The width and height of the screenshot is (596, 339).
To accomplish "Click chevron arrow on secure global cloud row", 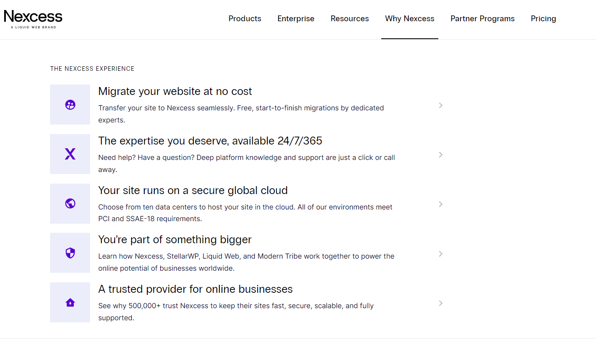I will [x=440, y=204].
